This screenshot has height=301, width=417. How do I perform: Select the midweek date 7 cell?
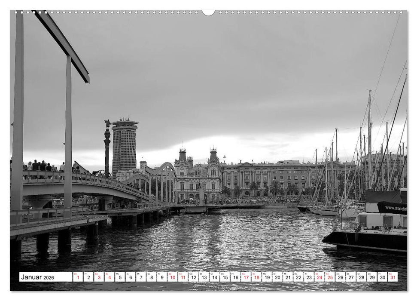141,276
